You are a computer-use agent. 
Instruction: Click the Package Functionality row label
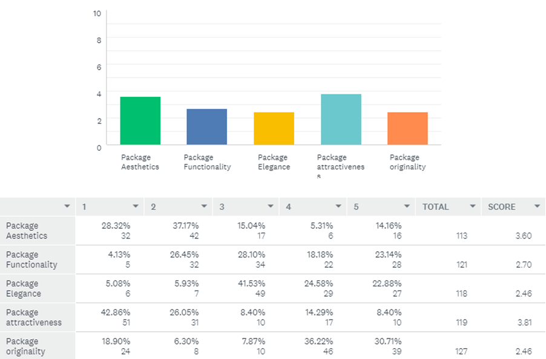[x=31, y=259]
